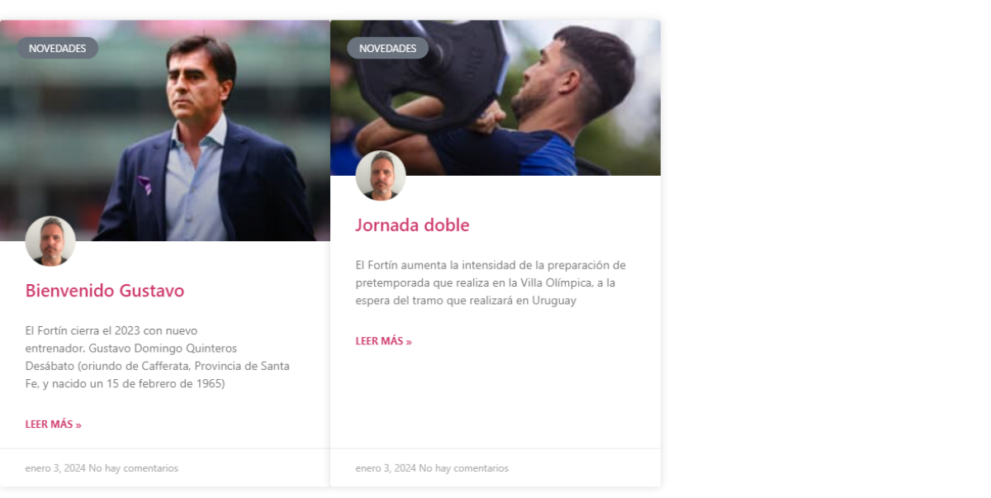Click enero 3, 2024 date on Gustavo card
The image size is (991, 498).
pyautogui.click(x=55, y=468)
